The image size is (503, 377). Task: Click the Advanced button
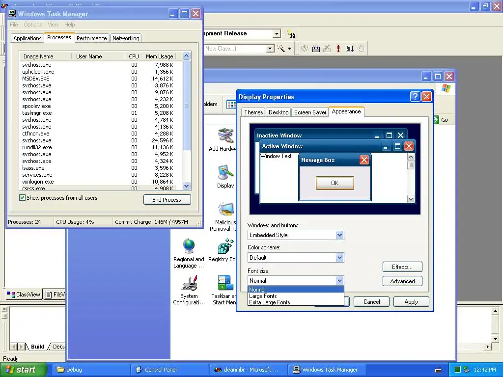click(402, 281)
